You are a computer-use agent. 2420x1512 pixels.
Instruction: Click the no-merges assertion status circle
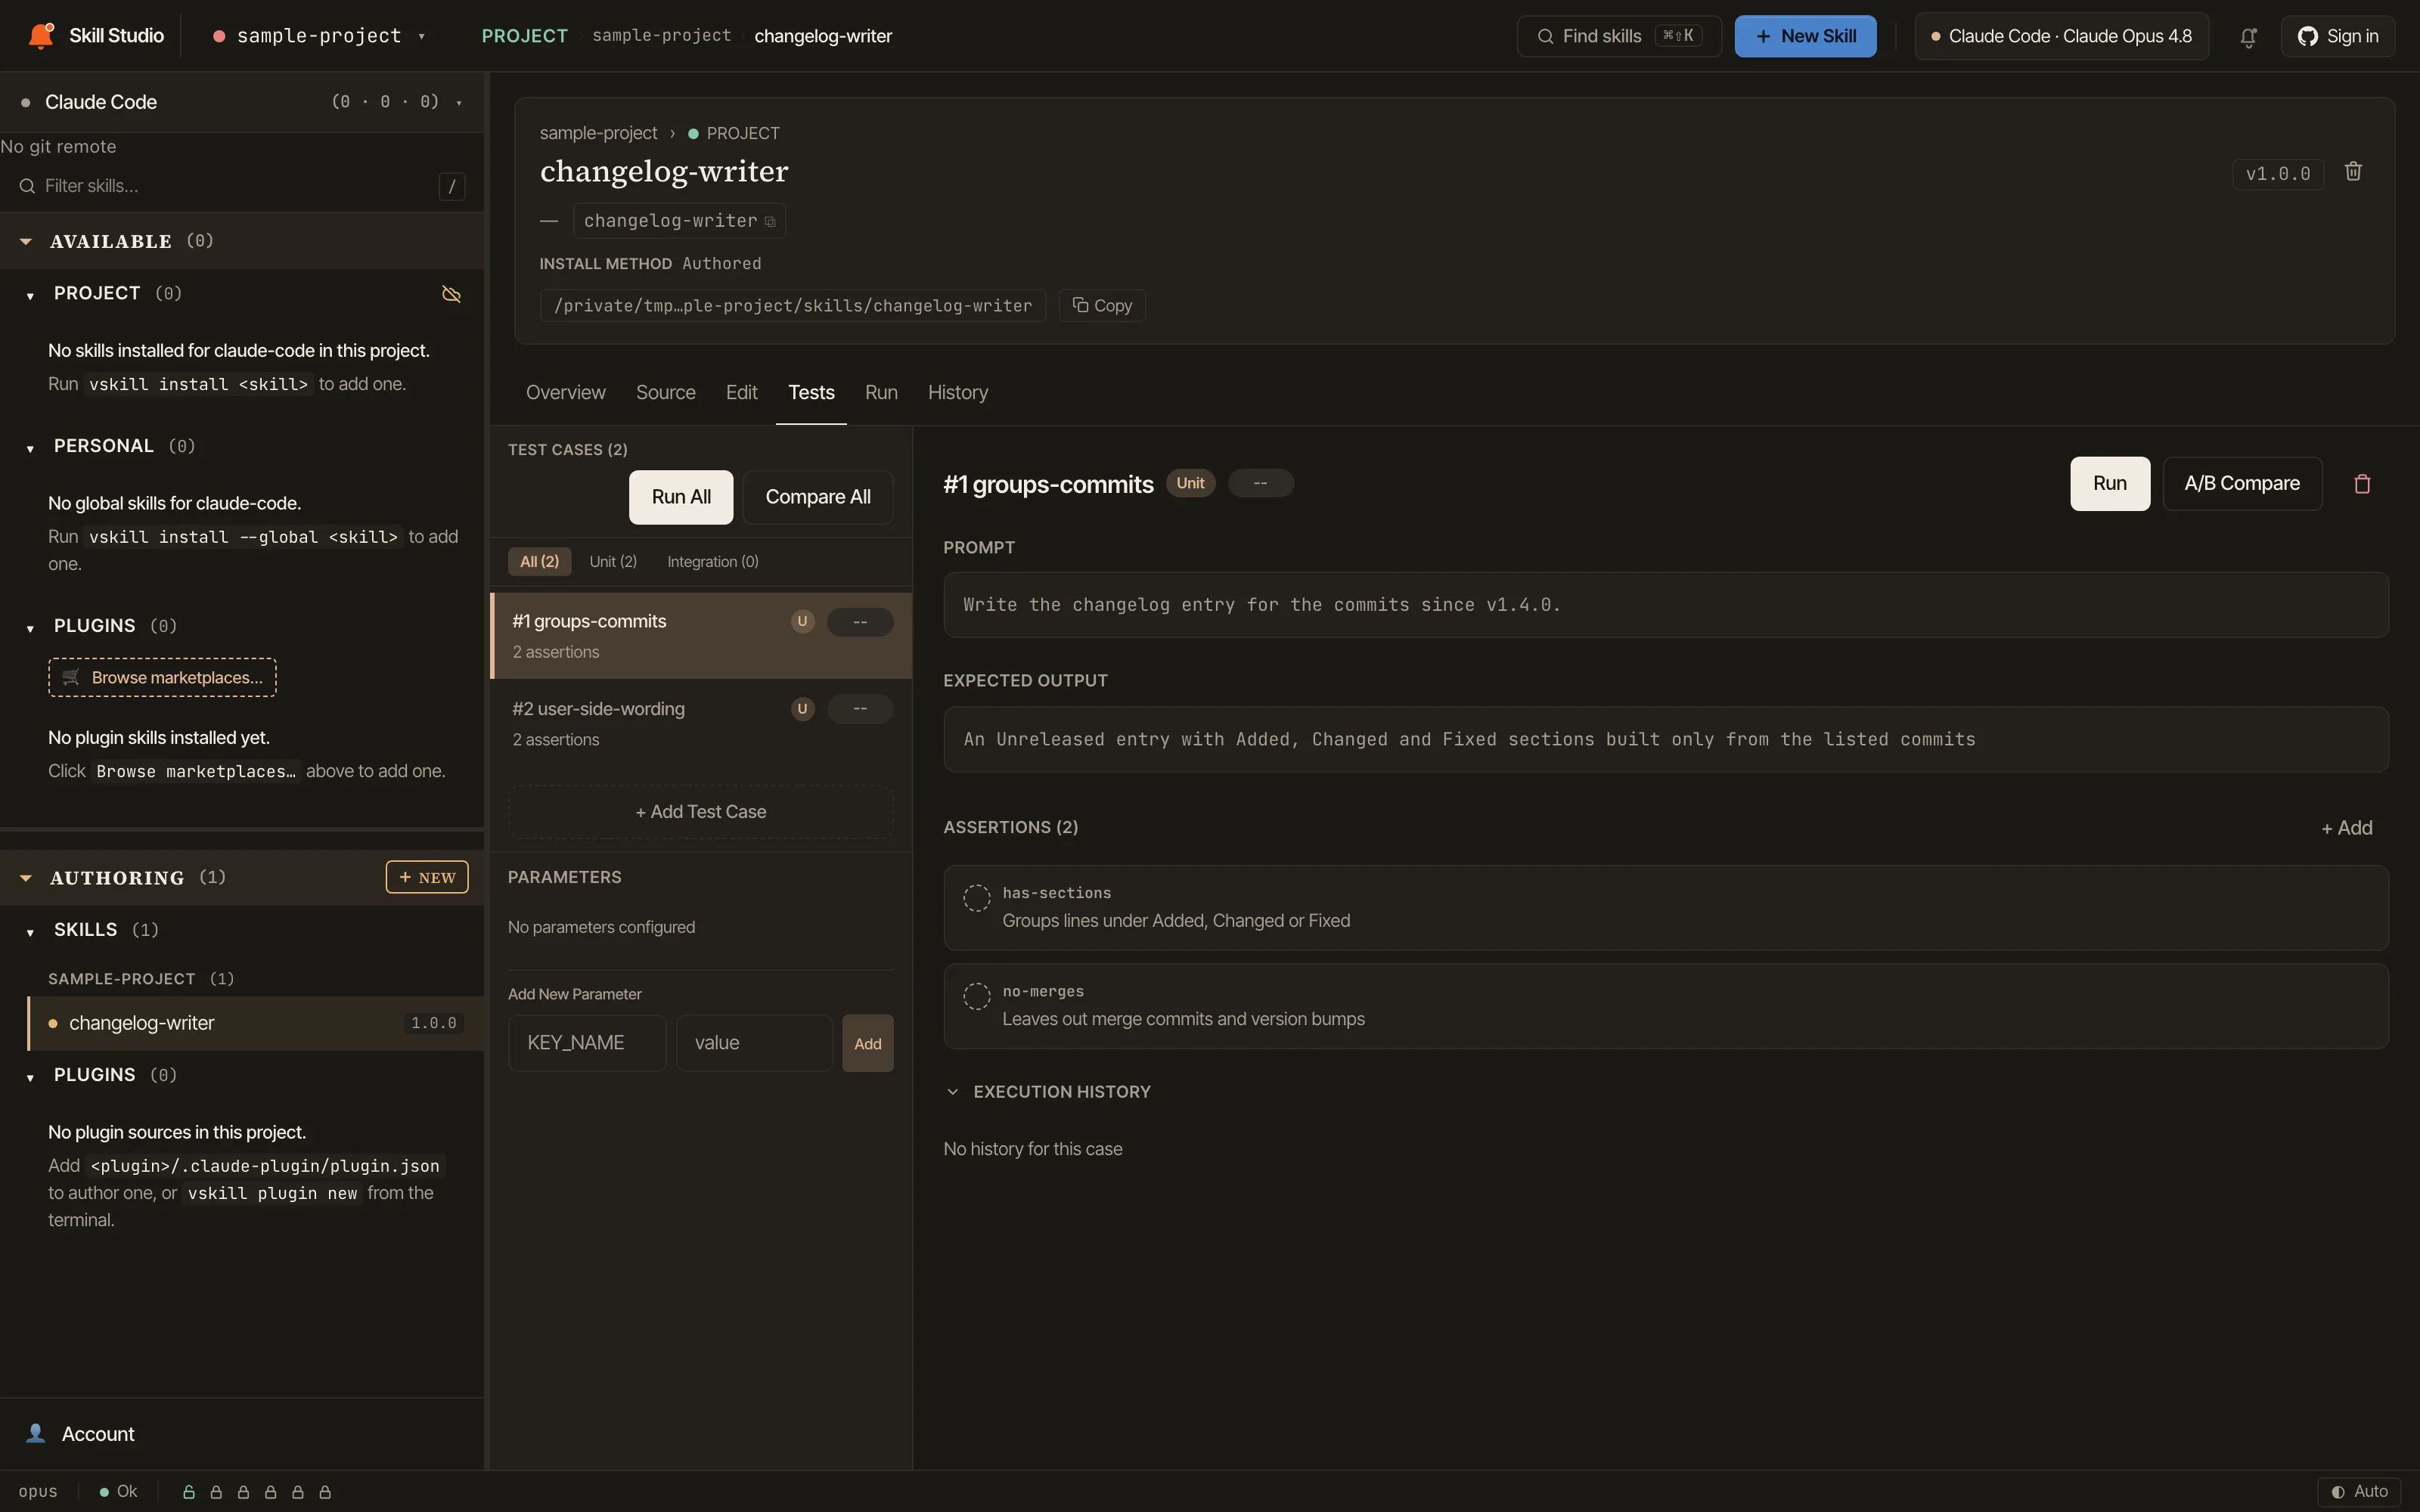click(x=977, y=996)
